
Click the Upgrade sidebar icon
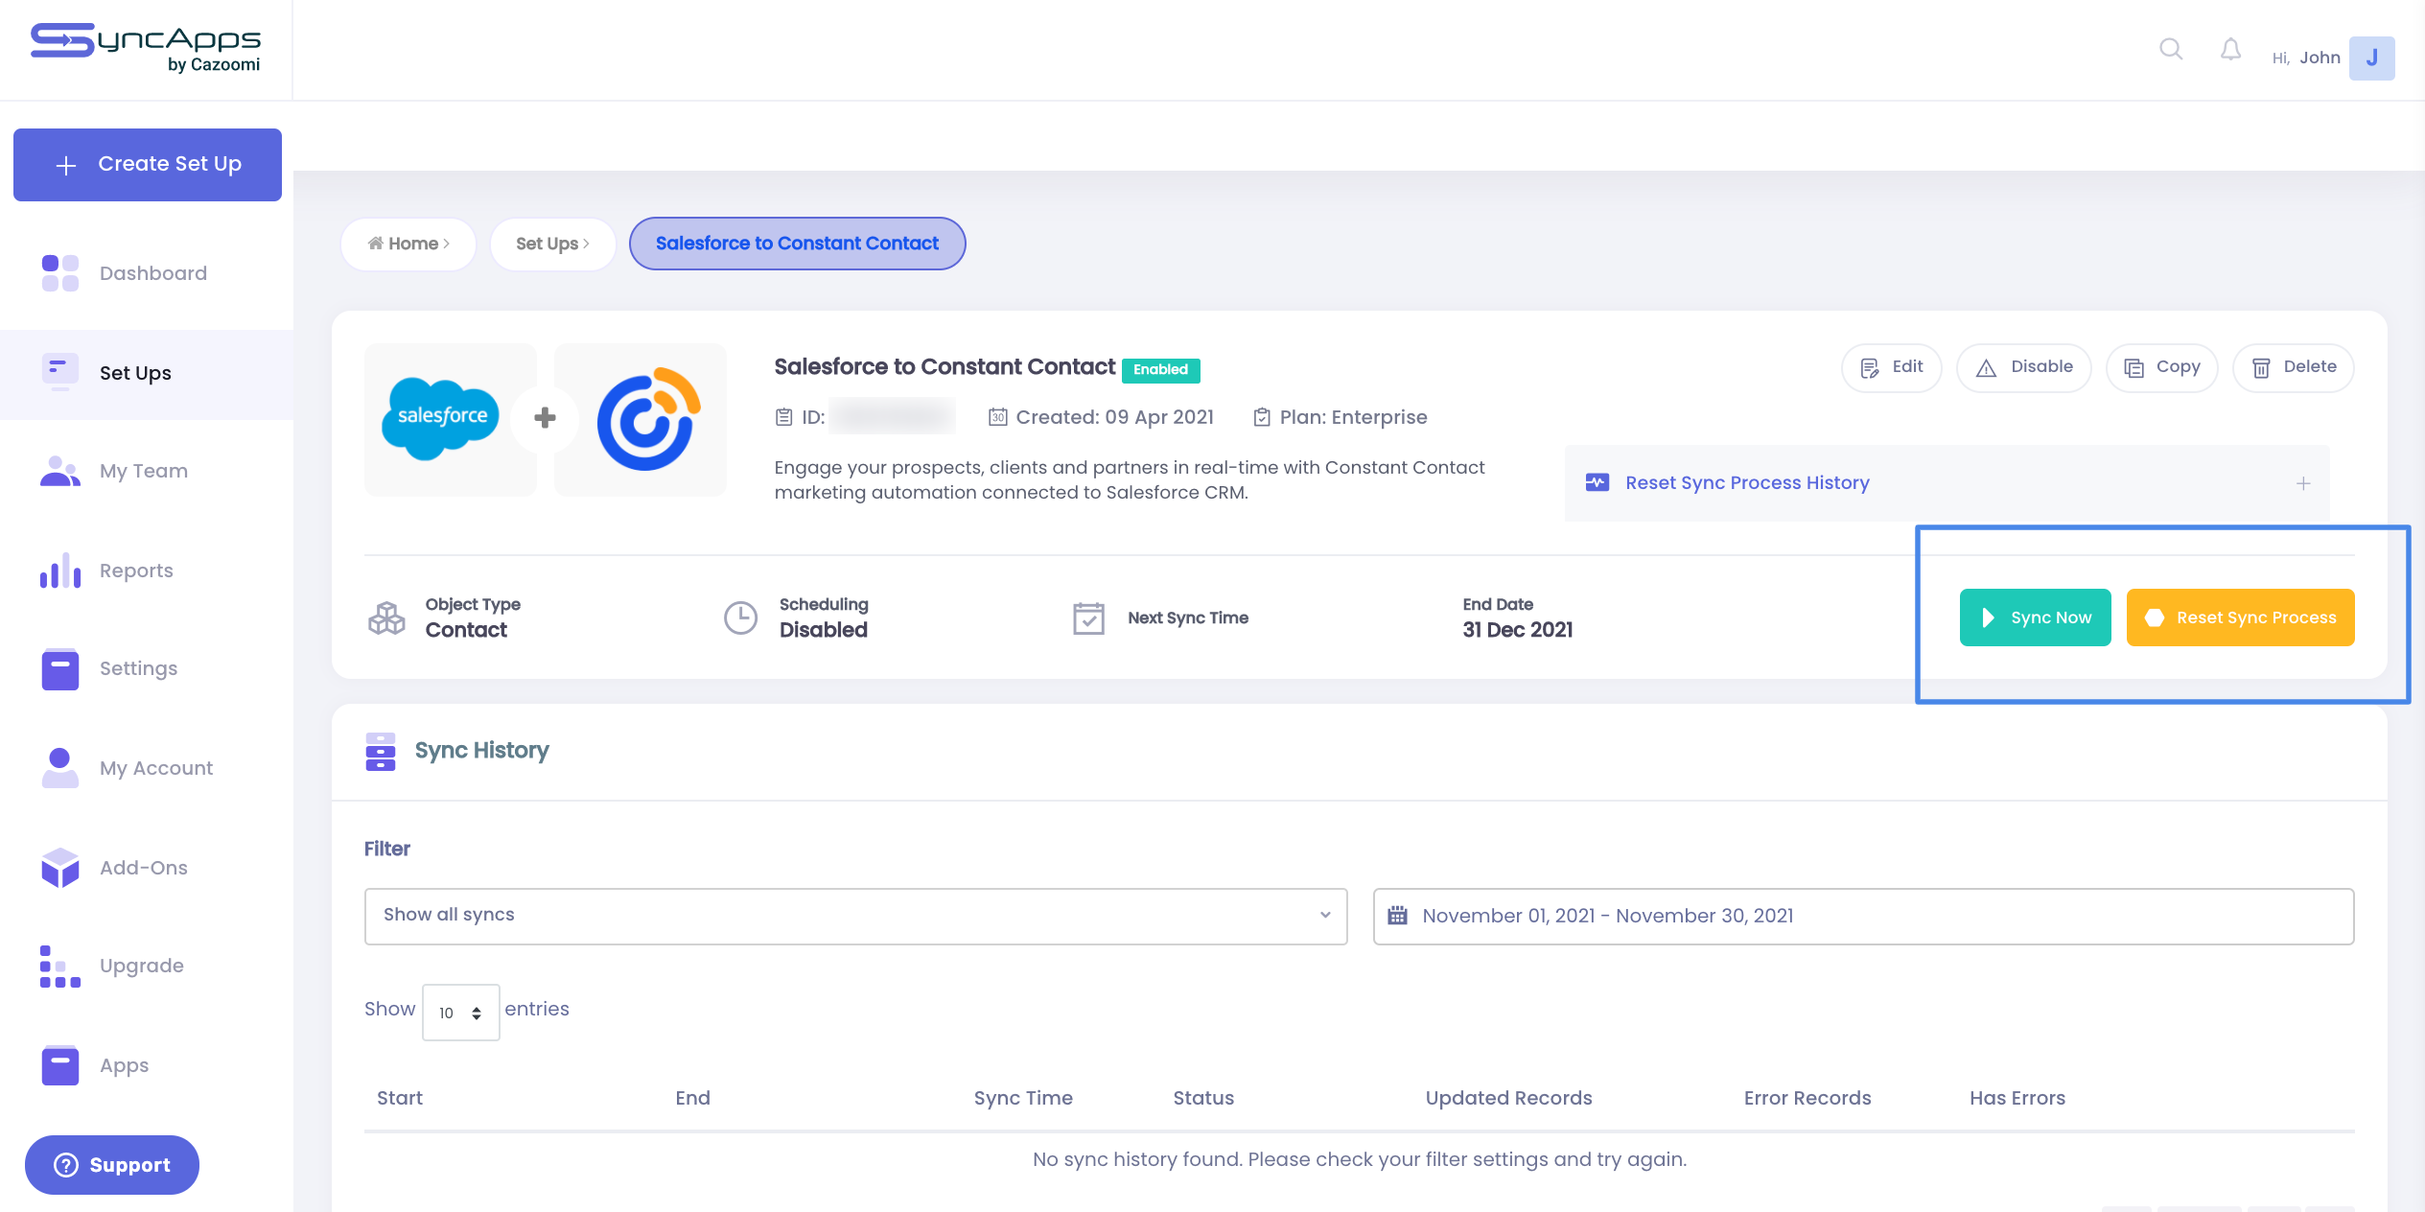60,966
